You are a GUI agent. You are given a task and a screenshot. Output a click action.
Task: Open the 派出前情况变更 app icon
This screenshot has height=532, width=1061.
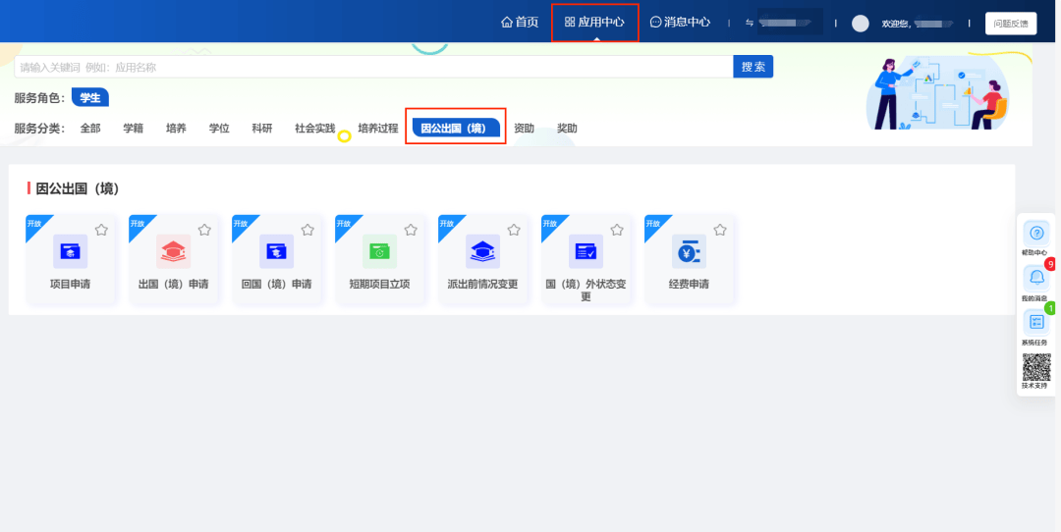482,251
